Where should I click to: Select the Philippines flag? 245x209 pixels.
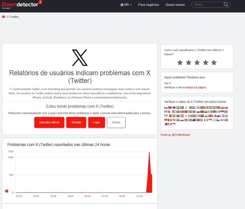coord(166,124)
